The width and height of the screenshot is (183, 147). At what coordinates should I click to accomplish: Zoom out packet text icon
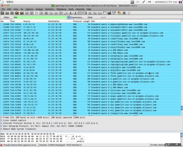click(95, 13)
